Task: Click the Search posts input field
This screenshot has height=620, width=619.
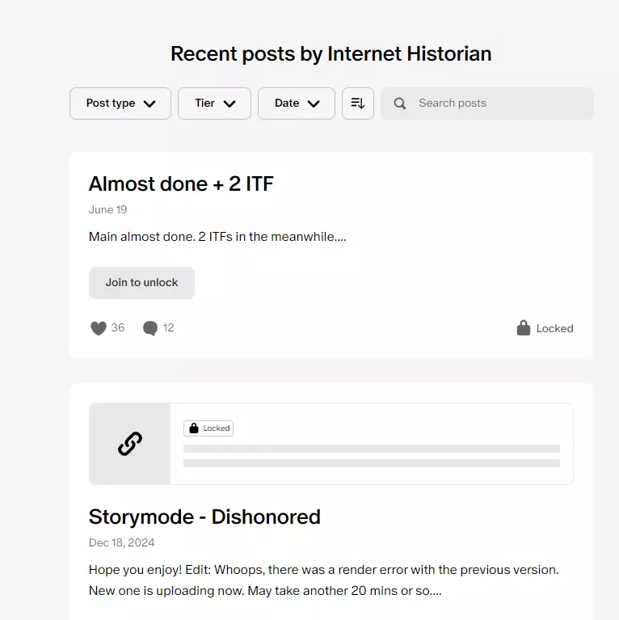Action: 486,103
